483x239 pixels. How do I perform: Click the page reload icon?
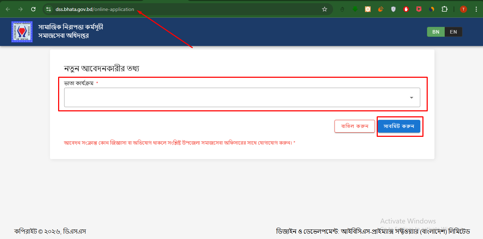point(33,9)
